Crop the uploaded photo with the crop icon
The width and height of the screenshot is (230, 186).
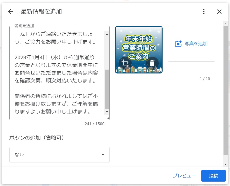(x=125, y=63)
